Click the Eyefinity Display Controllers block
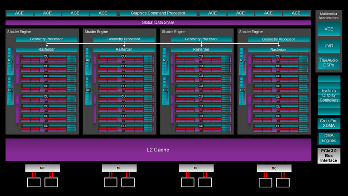Image resolution: width=348 pixels, height=196 pixels. (329, 95)
